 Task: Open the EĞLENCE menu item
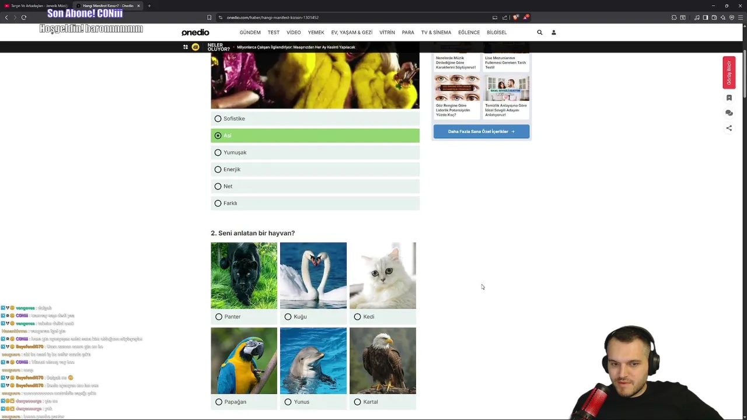tap(469, 33)
